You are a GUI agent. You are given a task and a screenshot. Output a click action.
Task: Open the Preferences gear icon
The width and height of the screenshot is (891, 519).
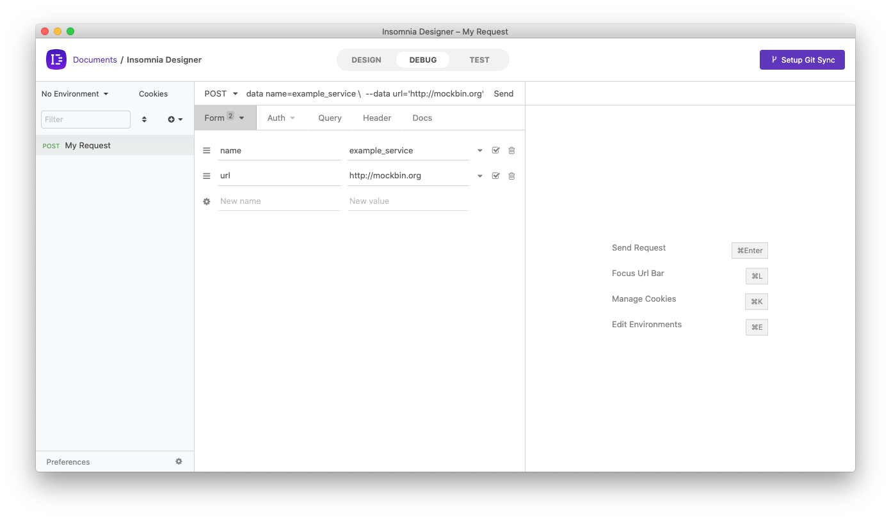(179, 461)
